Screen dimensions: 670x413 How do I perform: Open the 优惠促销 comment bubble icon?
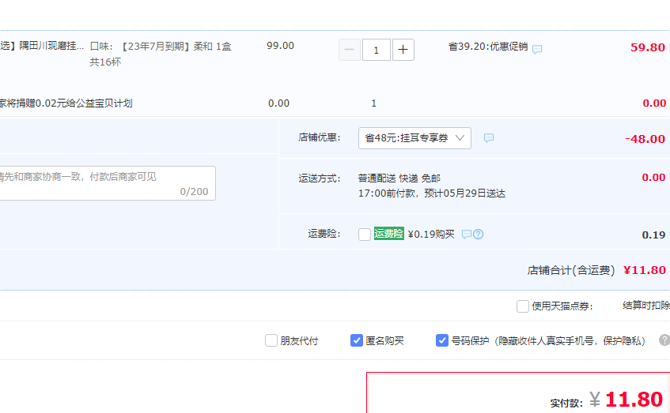pos(537,49)
